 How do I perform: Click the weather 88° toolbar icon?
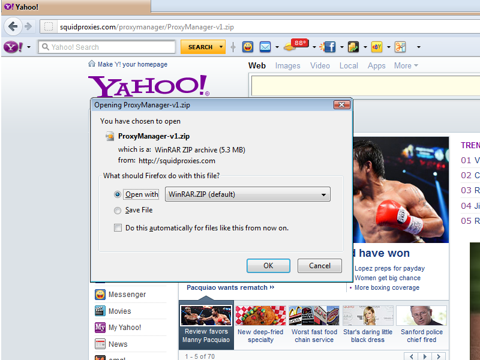click(x=296, y=46)
